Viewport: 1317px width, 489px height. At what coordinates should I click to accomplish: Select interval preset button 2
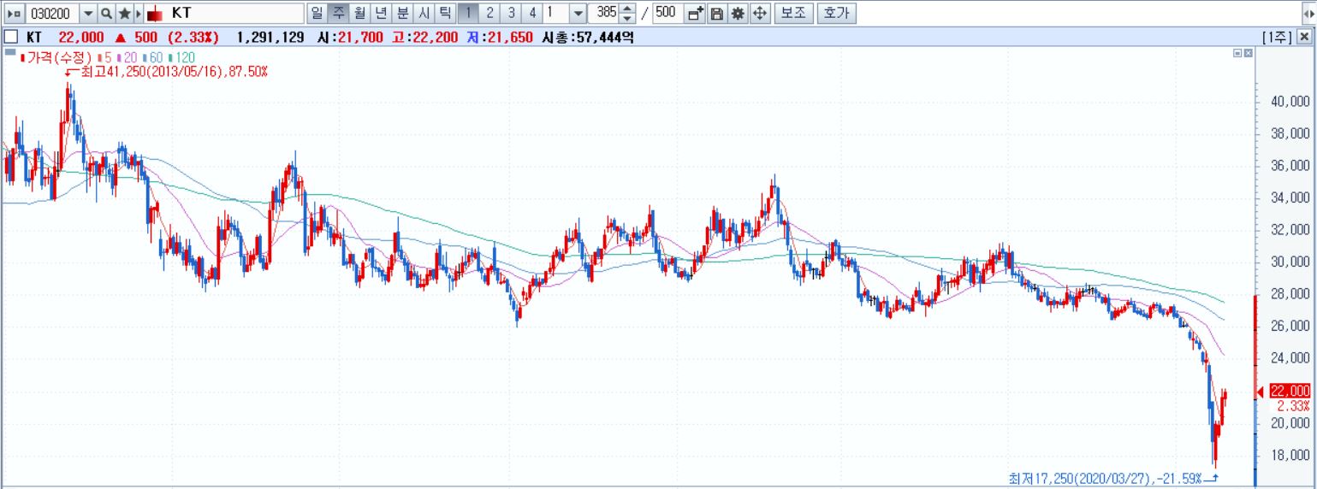click(489, 13)
